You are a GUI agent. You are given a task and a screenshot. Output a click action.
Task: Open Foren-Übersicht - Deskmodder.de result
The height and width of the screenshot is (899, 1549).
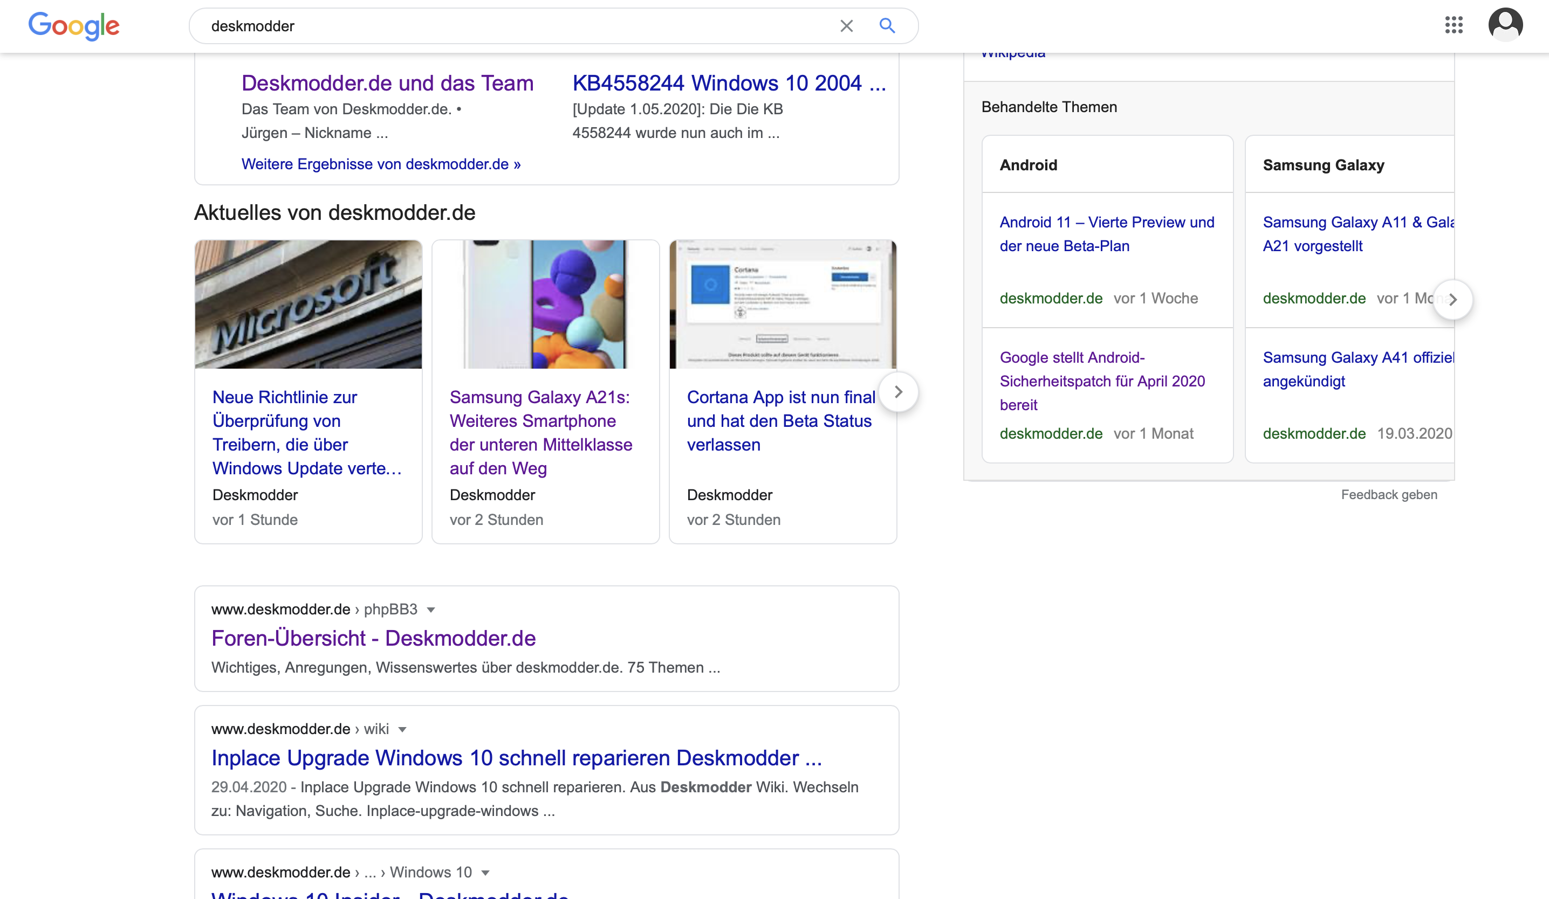374,639
